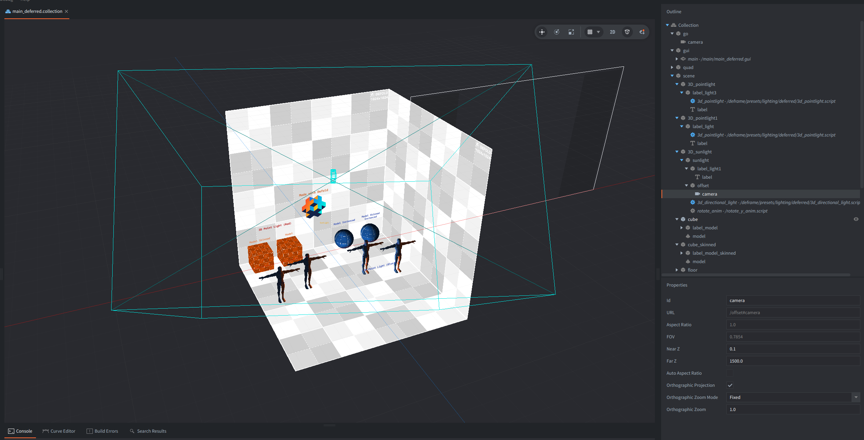Select the Rotate tool in viewport toolbar
This screenshot has width=864, height=440.
[x=557, y=32]
